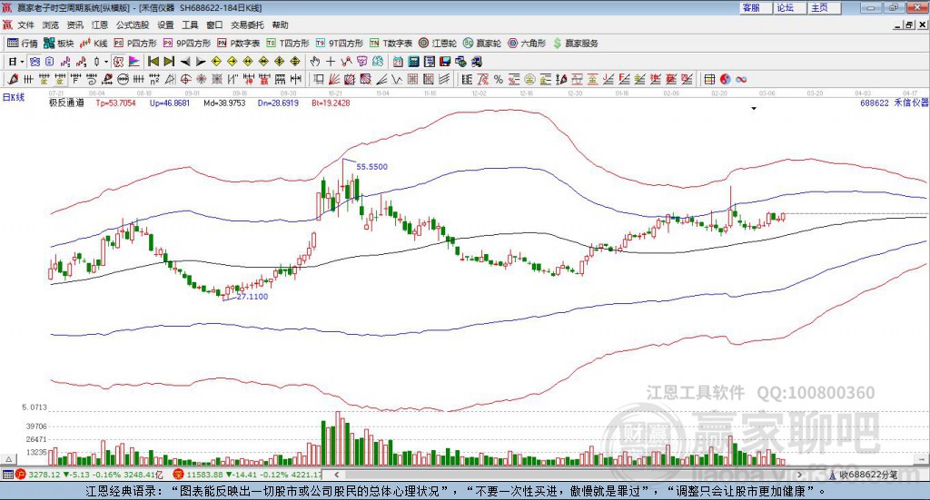Open the 设置 menu

(165, 25)
